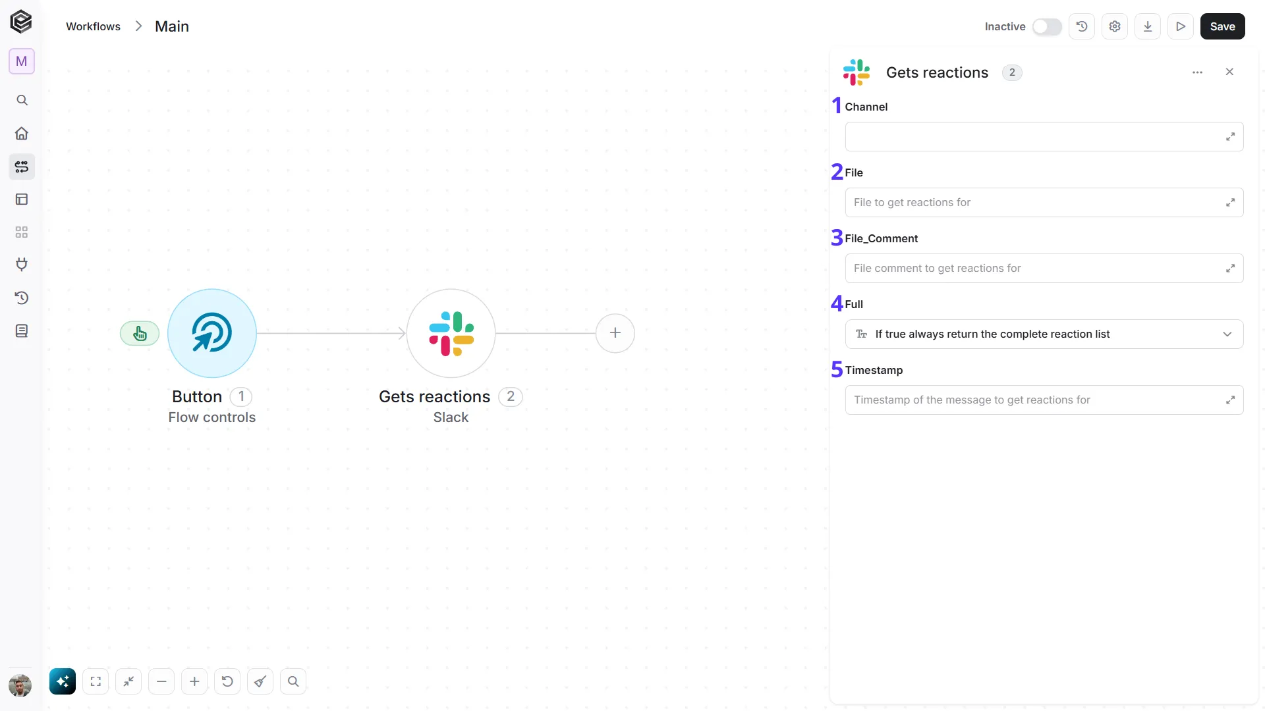This screenshot has height=711, width=1265.
Task: Add a new step with the plus node
Action: pyautogui.click(x=615, y=333)
